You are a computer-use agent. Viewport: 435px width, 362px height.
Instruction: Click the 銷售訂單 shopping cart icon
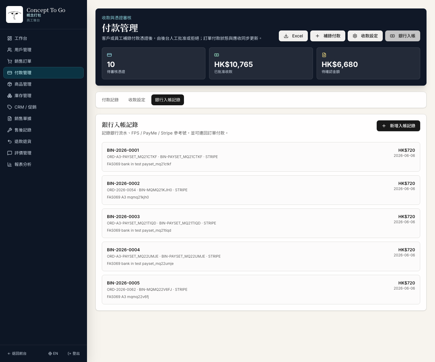(x=10, y=61)
